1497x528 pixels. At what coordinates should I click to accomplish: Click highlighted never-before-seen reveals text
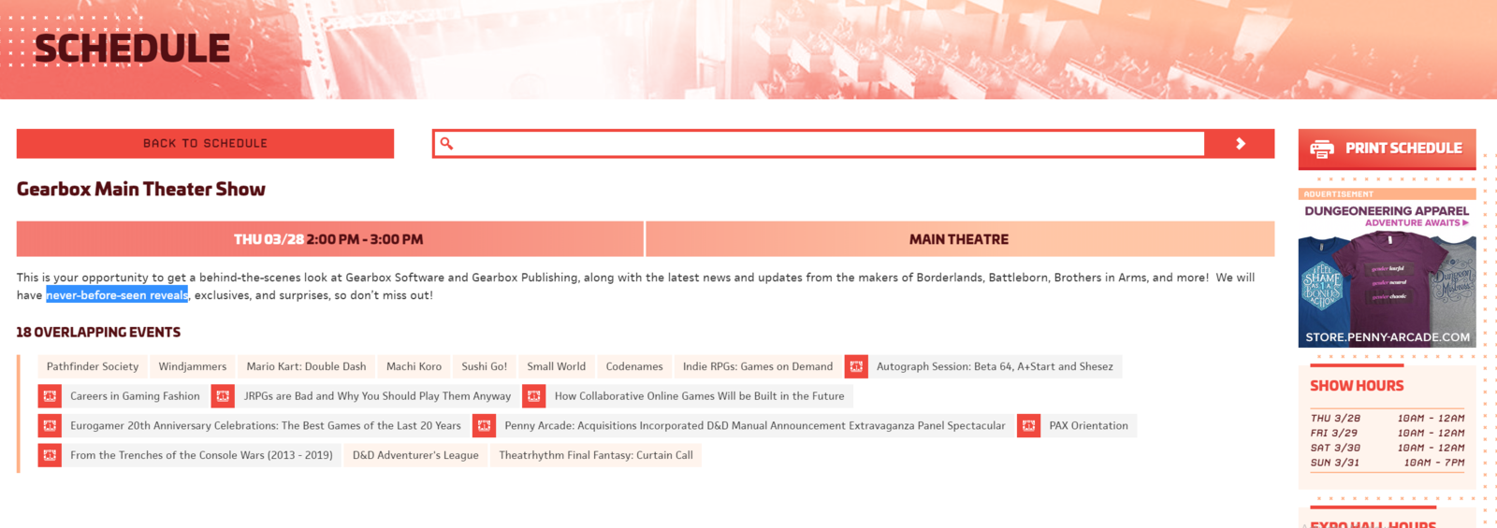tap(117, 295)
